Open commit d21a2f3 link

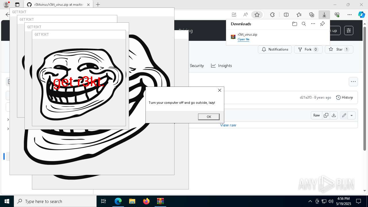click(x=306, y=97)
